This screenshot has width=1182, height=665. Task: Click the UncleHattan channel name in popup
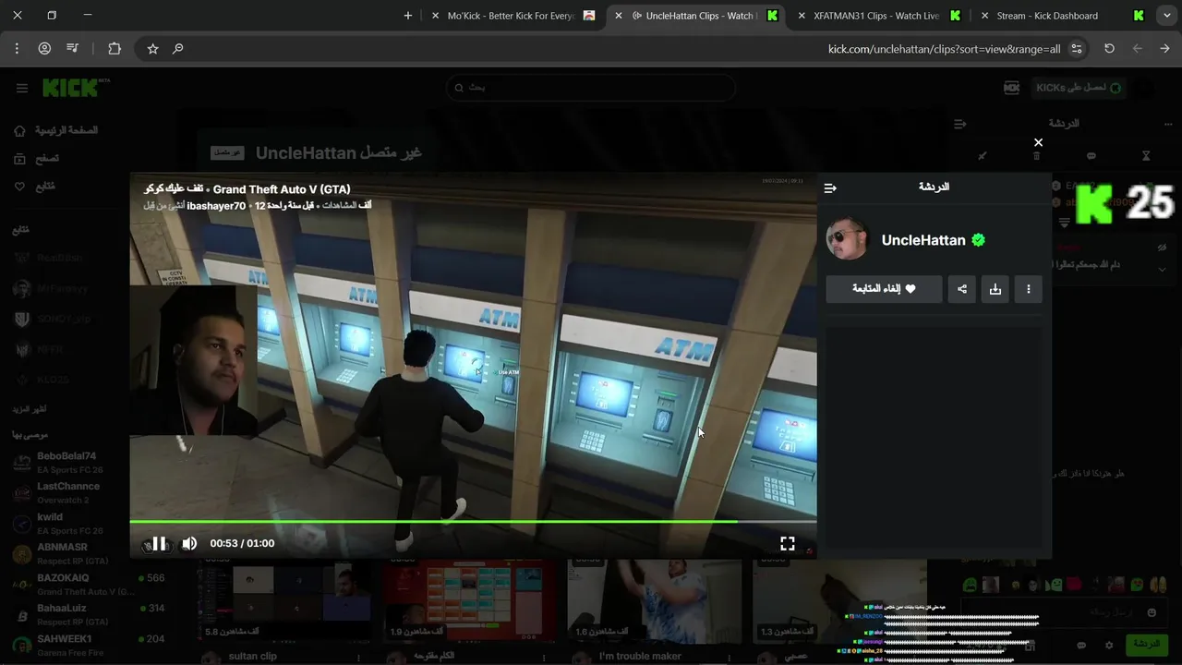923,240
